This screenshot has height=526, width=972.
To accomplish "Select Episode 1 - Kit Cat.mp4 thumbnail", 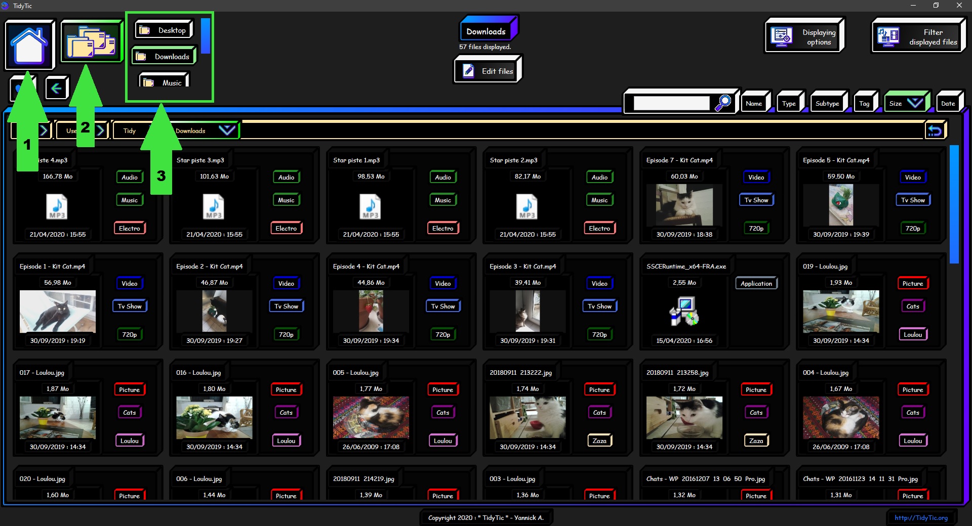I will click(x=58, y=311).
